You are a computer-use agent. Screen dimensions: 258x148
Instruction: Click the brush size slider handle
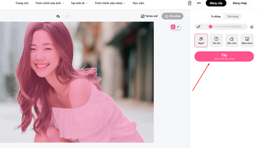point(210,27)
